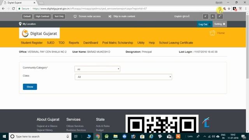The width and height of the screenshot is (249, 140).
Task: Show hidden system tray icons
Action: pyautogui.click(x=205, y=136)
